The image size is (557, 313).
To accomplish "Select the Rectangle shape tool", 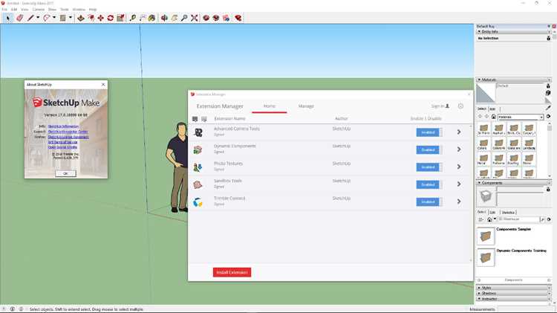I will (63, 18).
